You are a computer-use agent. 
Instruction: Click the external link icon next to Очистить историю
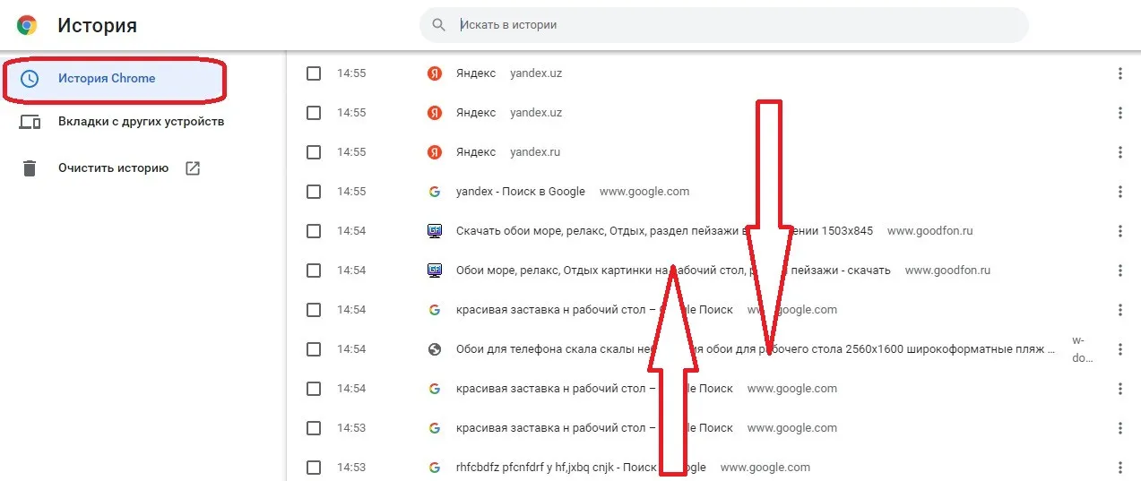tap(192, 168)
